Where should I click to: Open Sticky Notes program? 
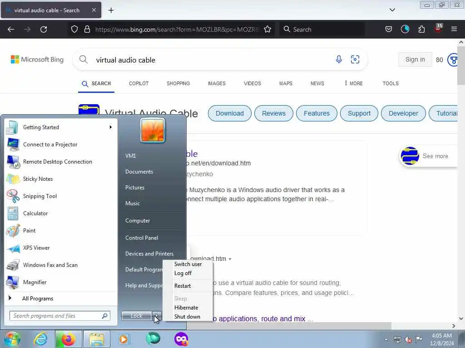coord(61,179)
